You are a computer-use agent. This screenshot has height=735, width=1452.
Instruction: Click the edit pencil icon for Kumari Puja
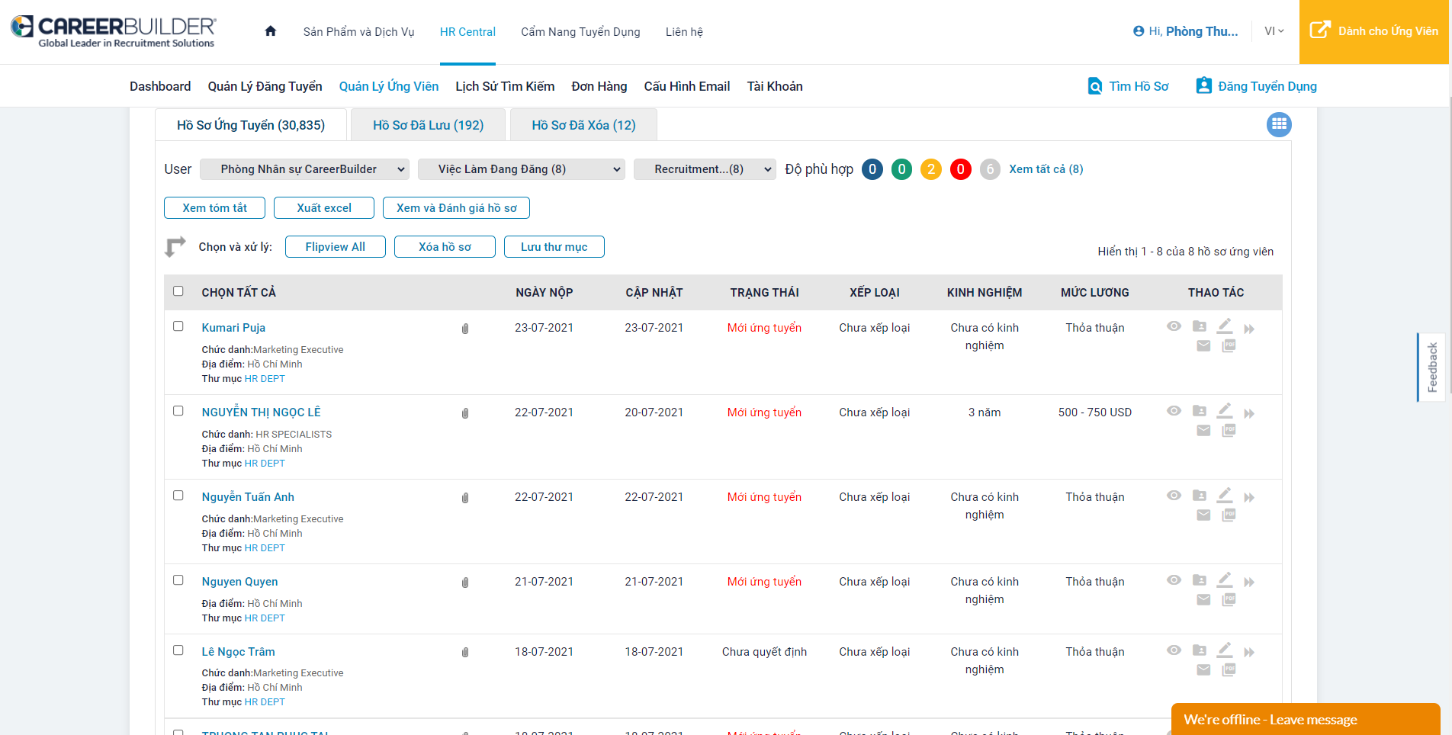(x=1225, y=326)
